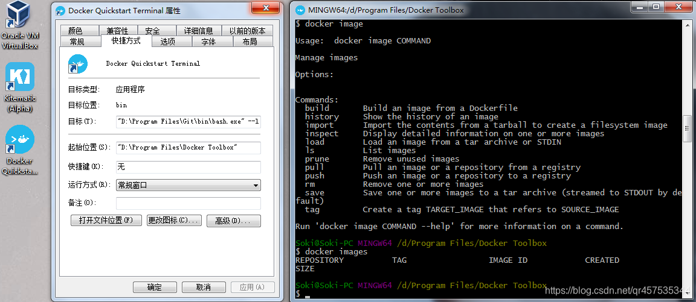Click the 起始位置(S) input field
The width and height of the screenshot is (696, 302).
pyautogui.click(x=188, y=148)
